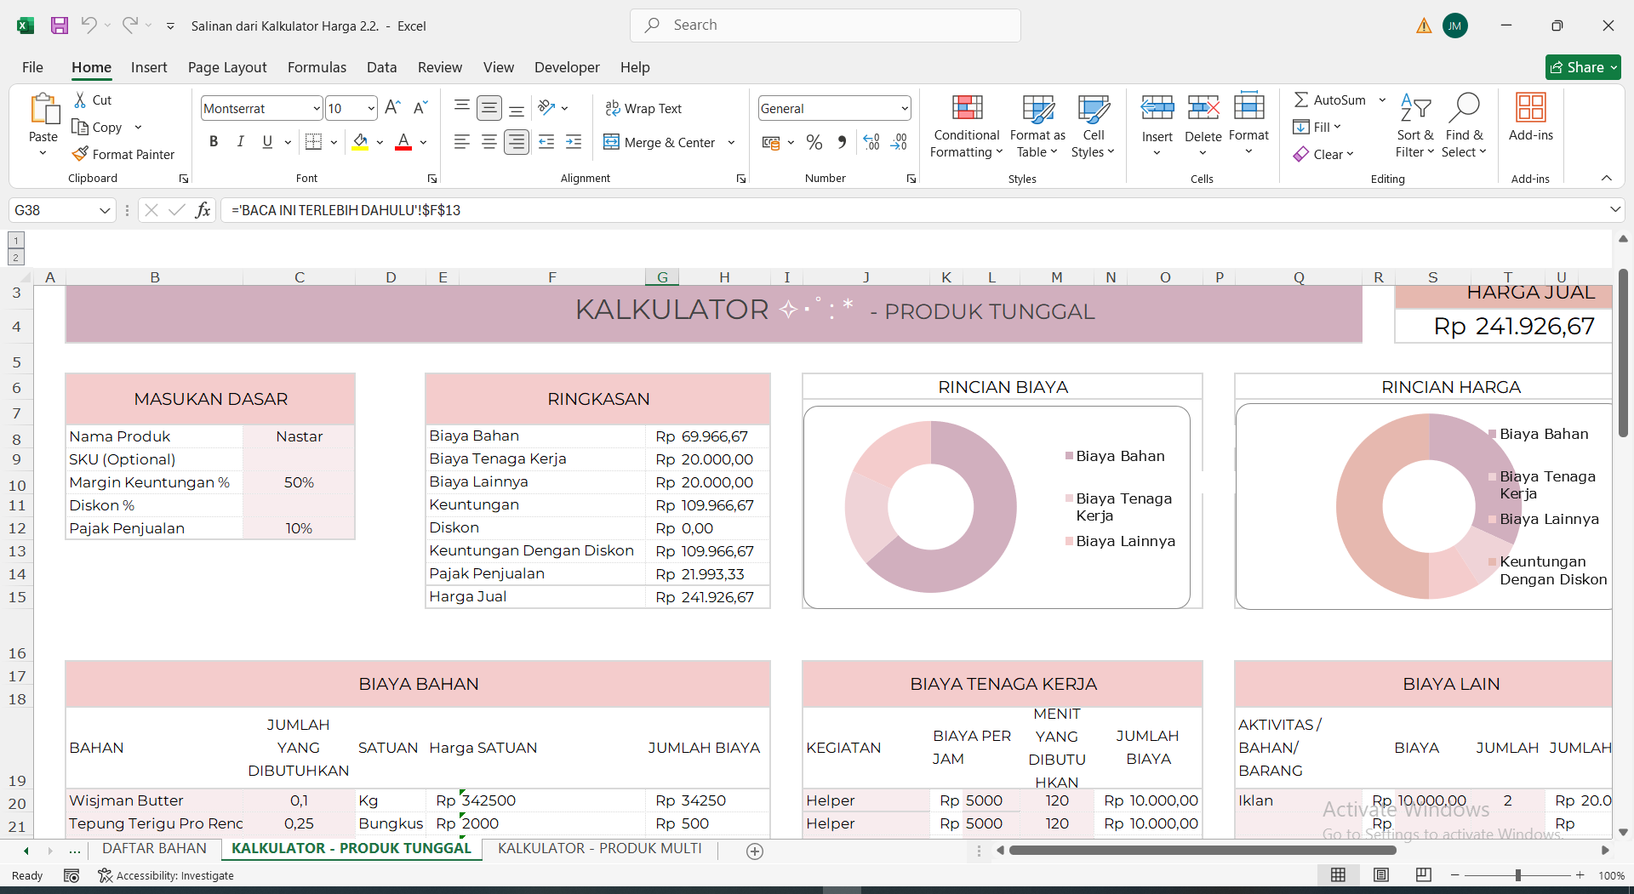The height and width of the screenshot is (894, 1634).
Task: Switch to the Formulas ribbon tab
Action: pyautogui.click(x=317, y=67)
